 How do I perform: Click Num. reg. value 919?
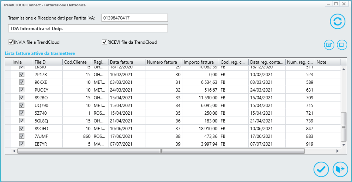coord(310,144)
